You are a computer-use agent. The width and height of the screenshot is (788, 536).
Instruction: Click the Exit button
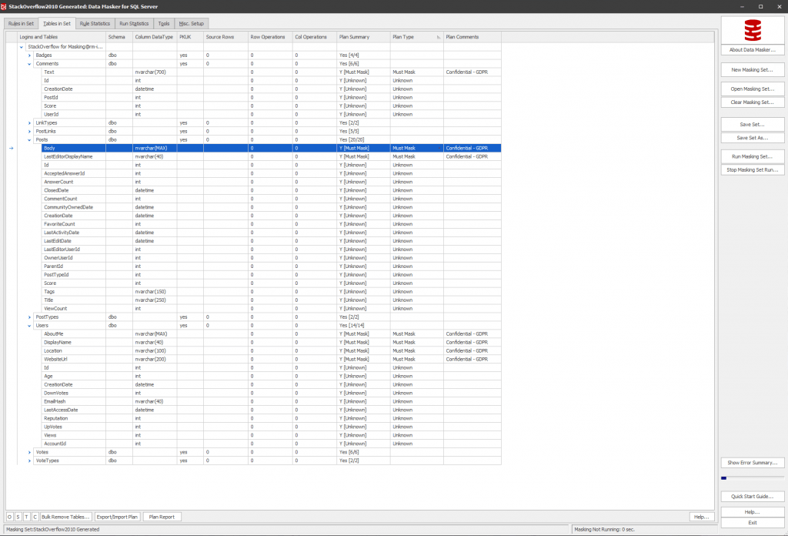753,522
